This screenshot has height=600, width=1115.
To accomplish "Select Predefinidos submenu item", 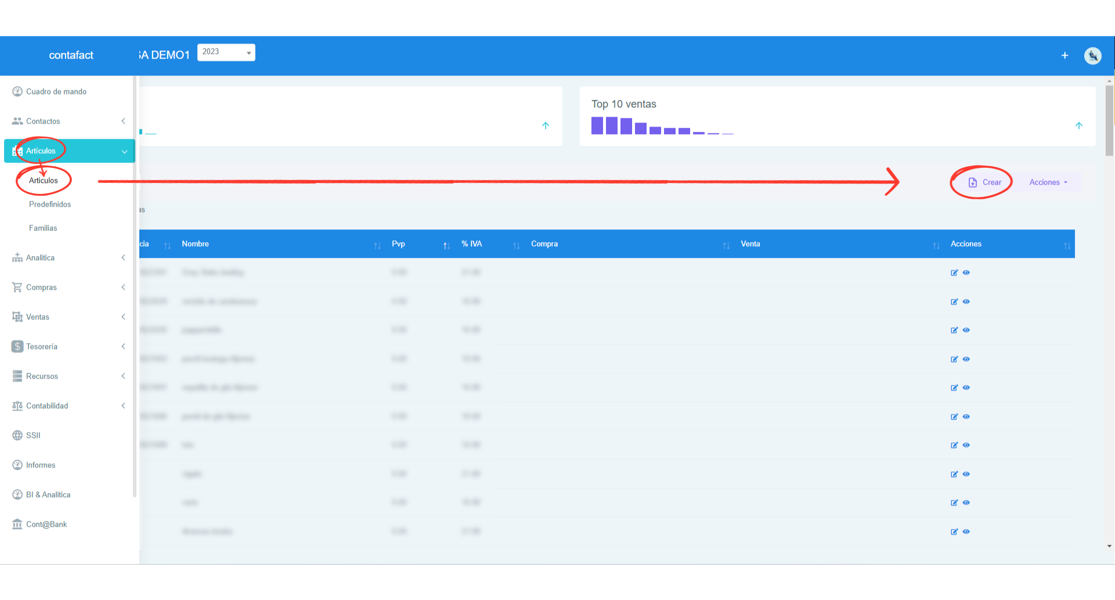I will [x=50, y=204].
